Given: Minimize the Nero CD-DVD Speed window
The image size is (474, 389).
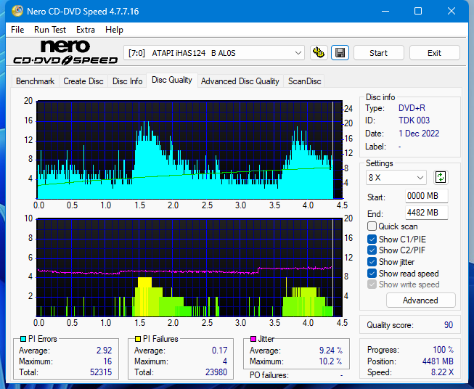Looking at the screenshot, I should point(385,11).
